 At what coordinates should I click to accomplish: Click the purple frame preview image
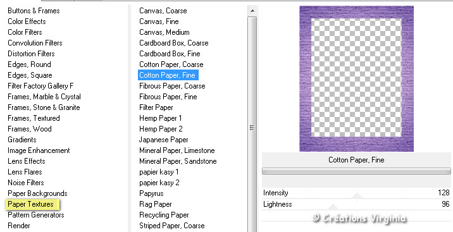tap(356, 78)
